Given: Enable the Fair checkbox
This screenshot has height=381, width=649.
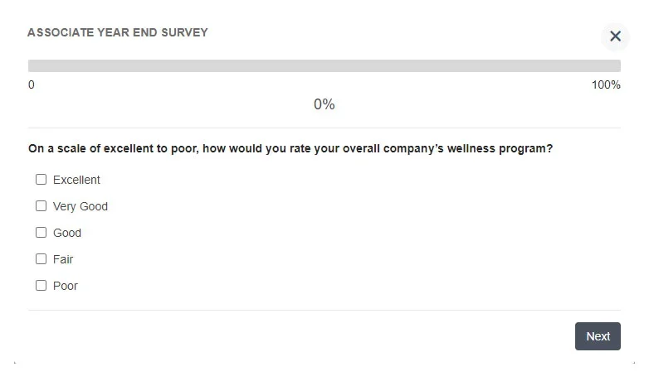Looking at the screenshot, I should click(41, 258).
